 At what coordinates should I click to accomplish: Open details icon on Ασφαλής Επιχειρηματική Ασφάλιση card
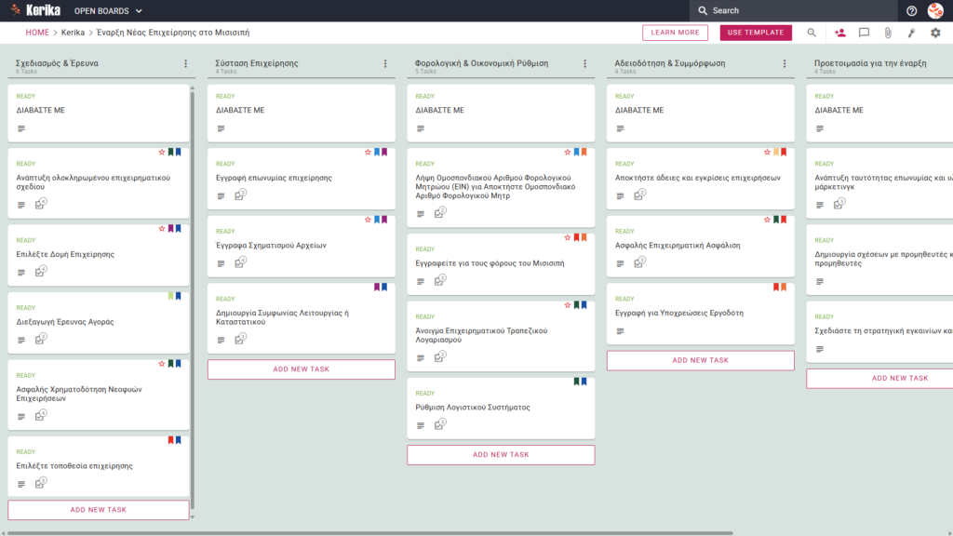point(620,263)
